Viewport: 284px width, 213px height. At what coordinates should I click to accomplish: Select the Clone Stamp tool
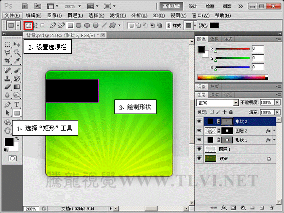8,78
